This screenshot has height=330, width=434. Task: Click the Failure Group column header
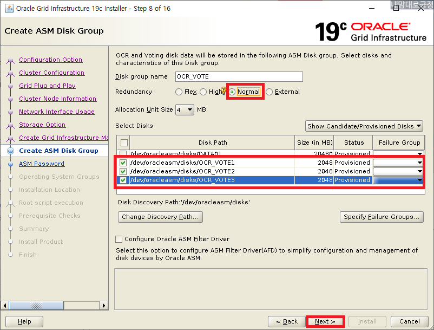pos(399,143)
